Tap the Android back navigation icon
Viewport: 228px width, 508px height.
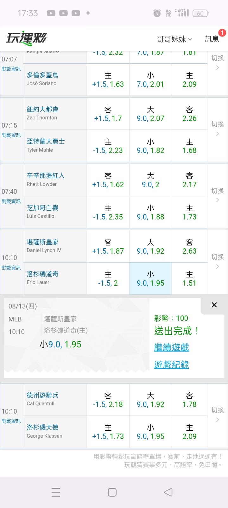(x=168, y=492)
